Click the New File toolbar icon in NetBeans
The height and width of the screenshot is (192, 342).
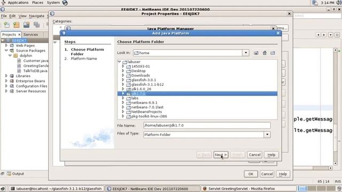point(6,25)
